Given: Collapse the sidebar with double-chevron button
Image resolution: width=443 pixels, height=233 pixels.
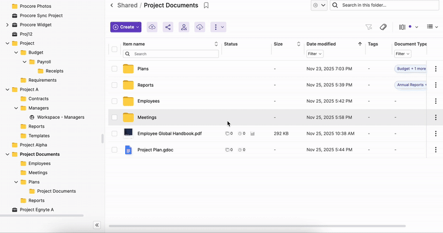Looking at the screenshot, I should [x=97, y=225].
